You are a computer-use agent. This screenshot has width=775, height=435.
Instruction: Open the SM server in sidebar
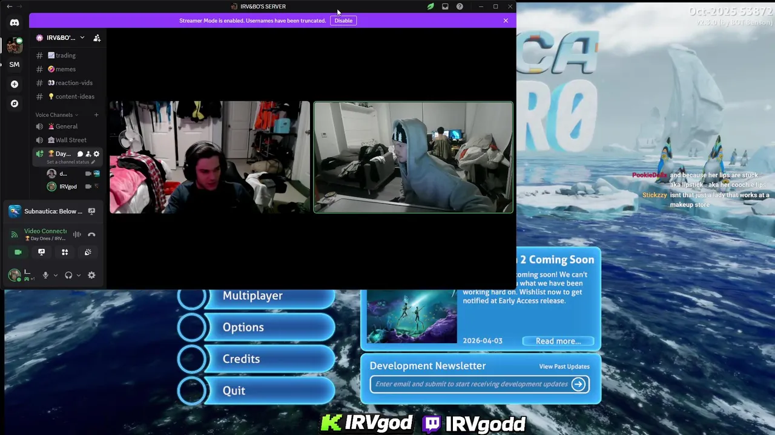pyautogui.click(x=15, y=65)
